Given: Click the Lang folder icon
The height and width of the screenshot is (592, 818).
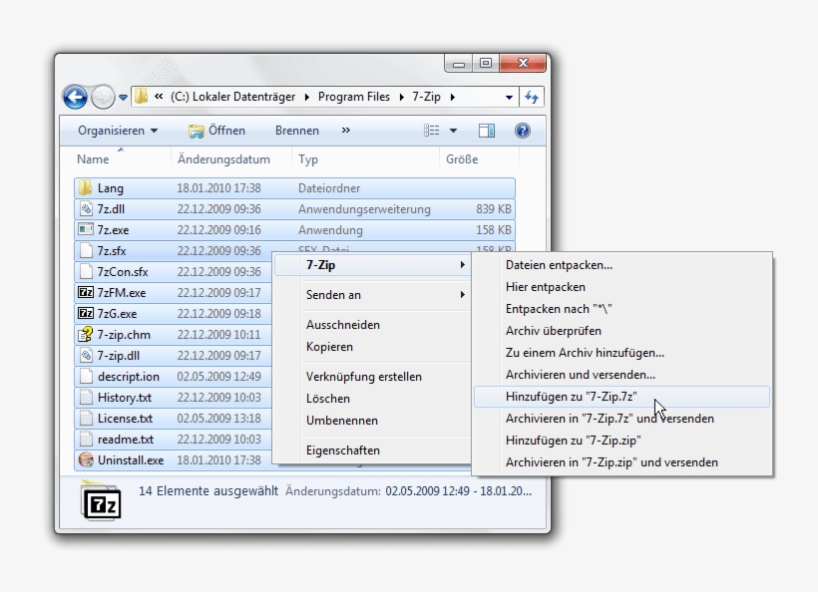Looking at the screenshot, I should (85, 187).
